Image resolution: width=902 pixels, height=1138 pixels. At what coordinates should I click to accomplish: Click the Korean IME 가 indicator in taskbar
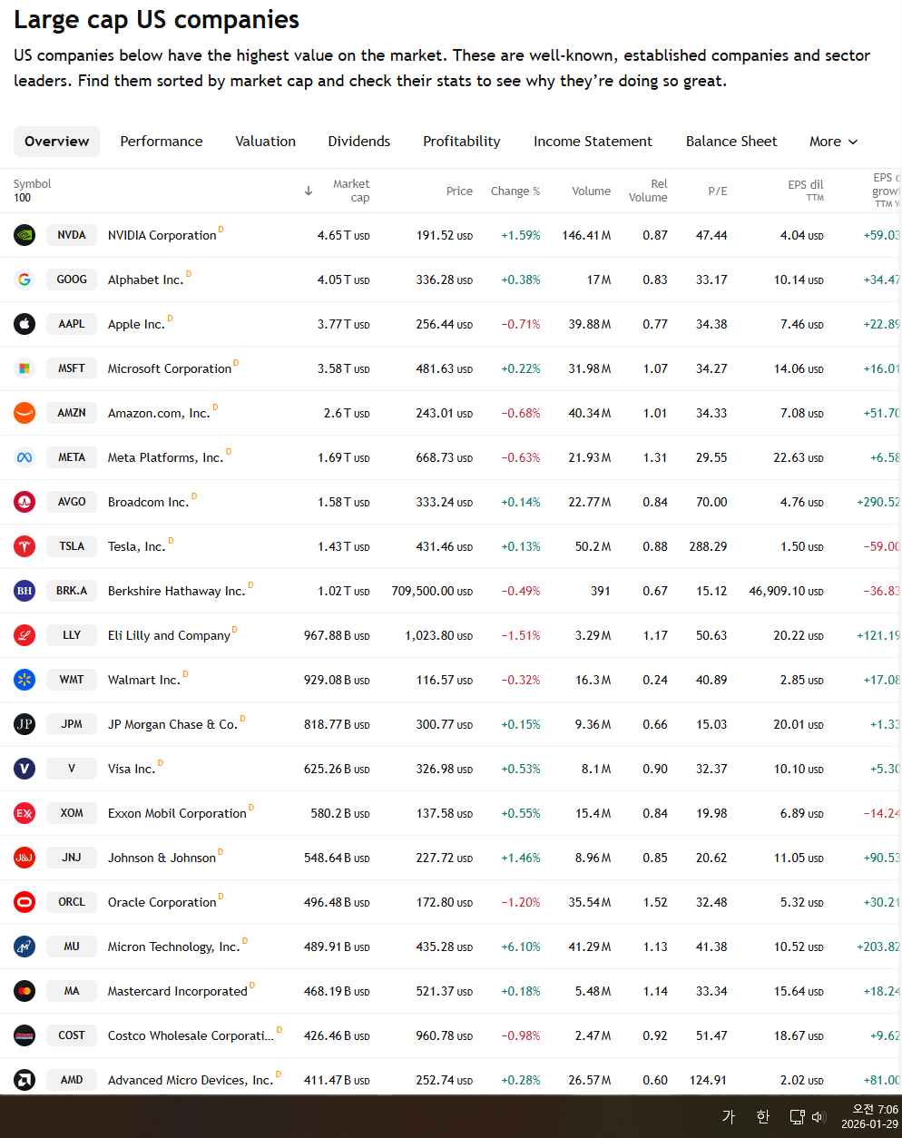pos(729,1117)
